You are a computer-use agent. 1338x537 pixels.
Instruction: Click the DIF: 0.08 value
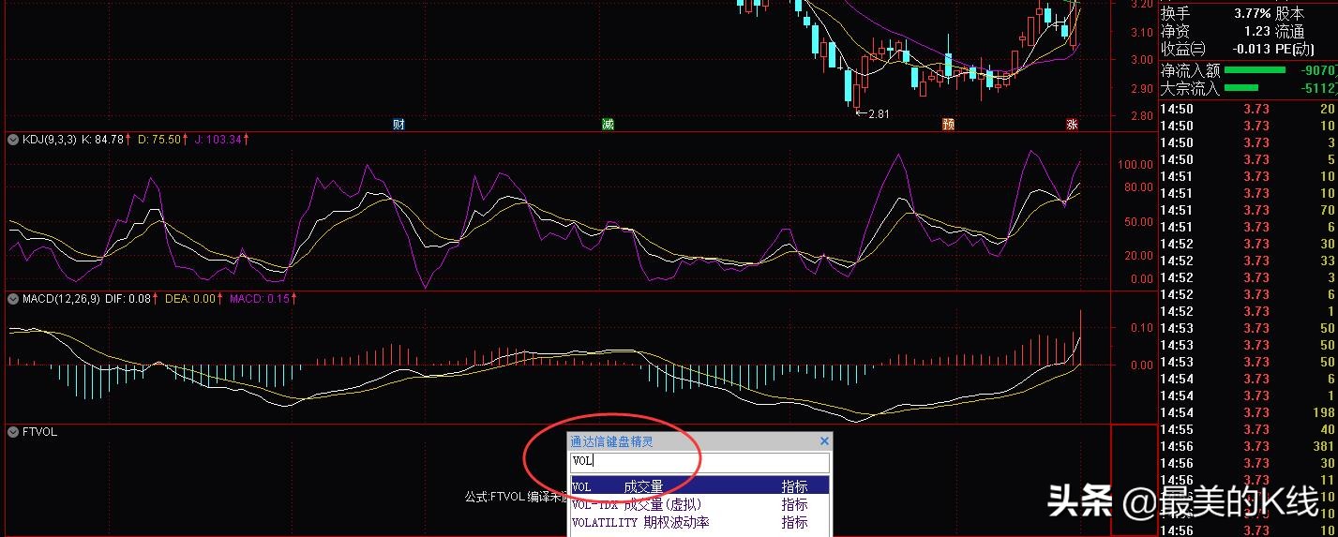click(127, 299)
